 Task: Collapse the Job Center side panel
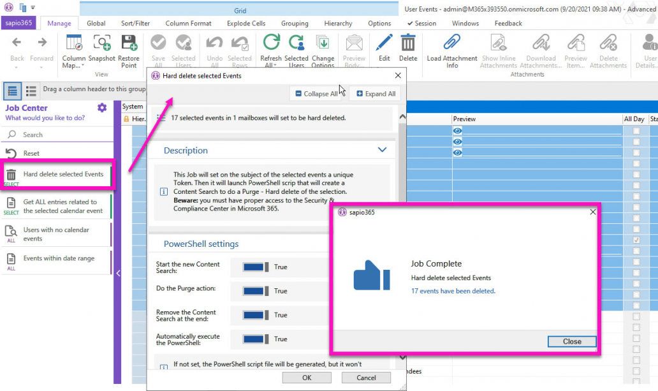pyautogui.click(x=118, y=274)
